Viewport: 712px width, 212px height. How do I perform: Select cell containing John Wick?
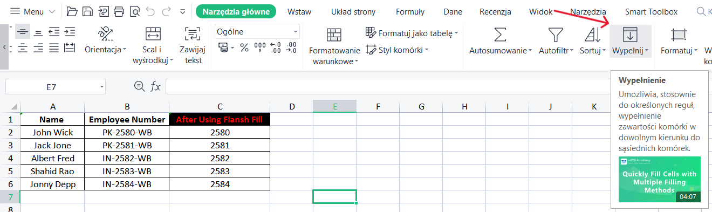point(52,132)
